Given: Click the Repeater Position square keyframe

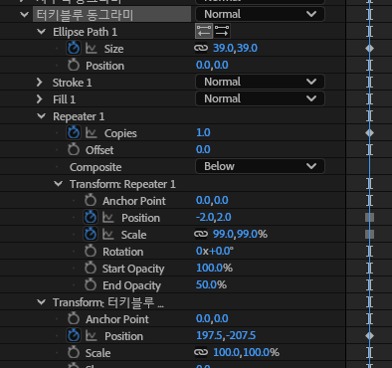Looking at the screenshot, I should tap(369, 217).
